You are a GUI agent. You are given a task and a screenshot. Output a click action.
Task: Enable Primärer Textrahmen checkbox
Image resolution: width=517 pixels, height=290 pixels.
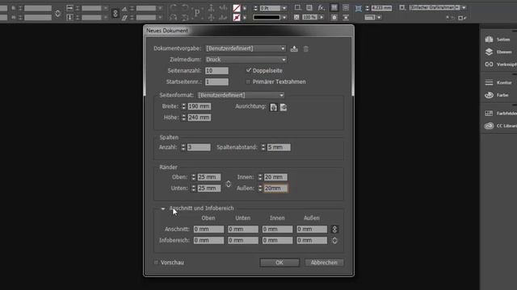point(248,81)
